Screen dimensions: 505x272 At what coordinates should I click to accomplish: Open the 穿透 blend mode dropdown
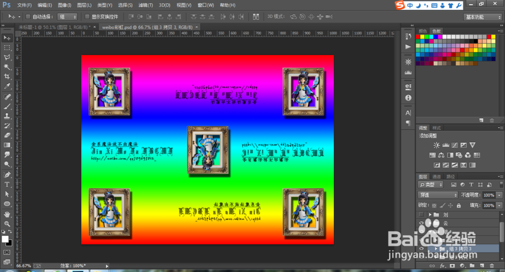438,195
